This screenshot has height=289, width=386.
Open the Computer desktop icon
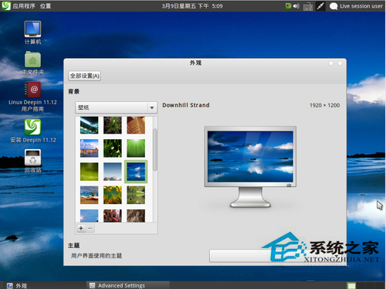tap(32, 32)
